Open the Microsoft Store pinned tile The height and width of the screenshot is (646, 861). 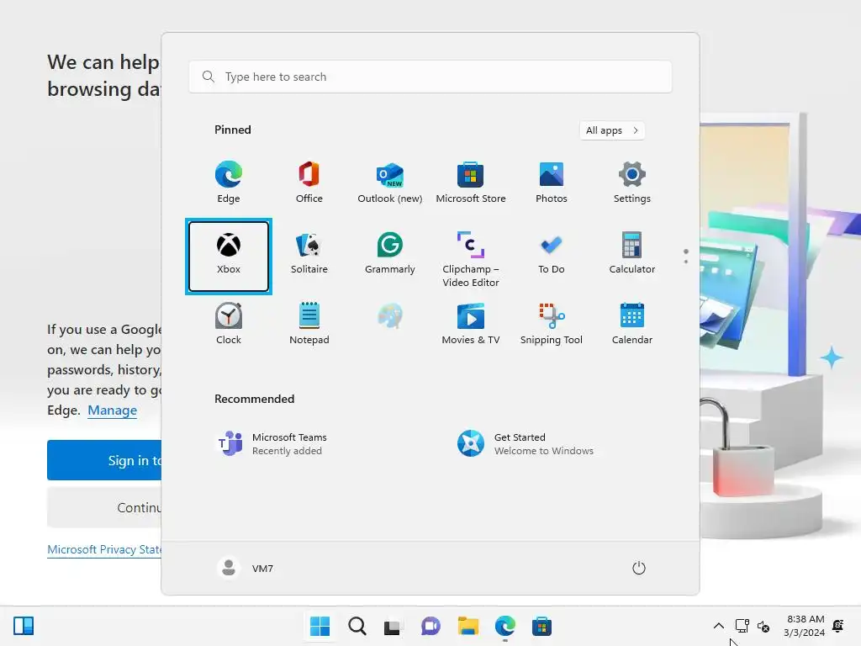[x=471, y=183]
